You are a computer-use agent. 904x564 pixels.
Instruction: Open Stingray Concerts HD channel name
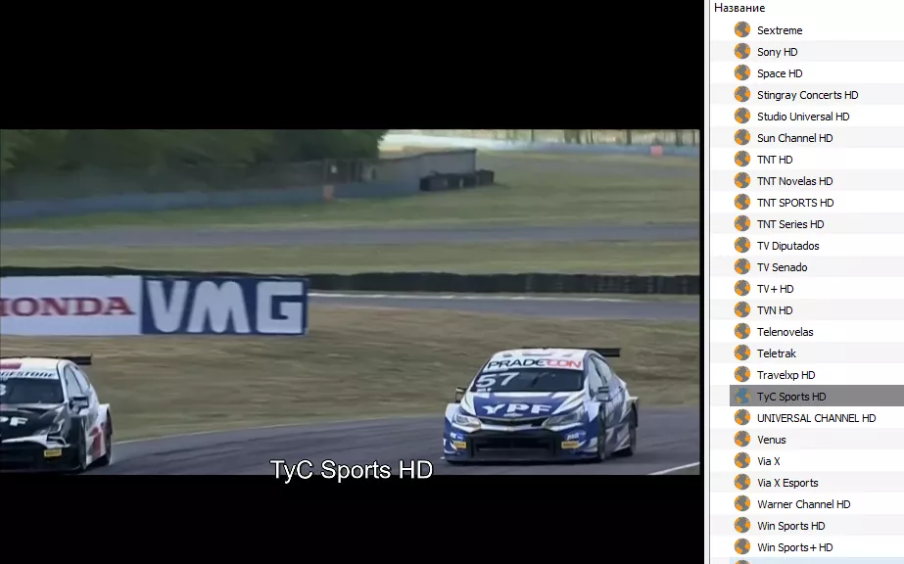click(x=807, y=95)
